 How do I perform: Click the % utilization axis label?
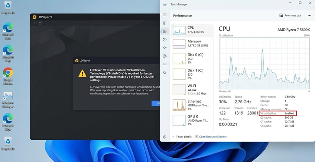226,35
